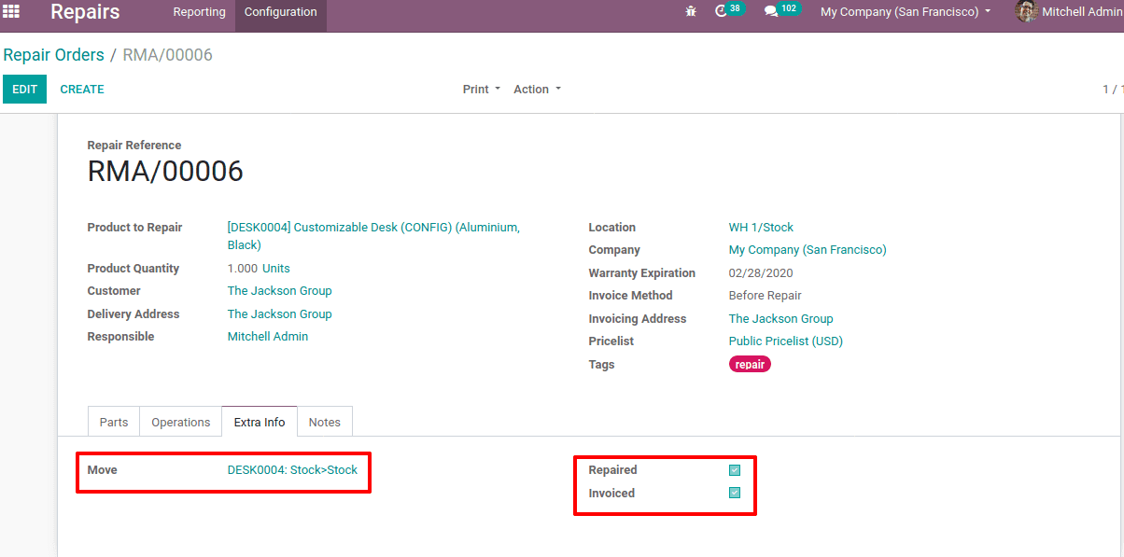The height and width of the screenshot is (557, 1124).
Task: Open the Customizable Desk product link
Action: pyautogui.click(x=373, y=236)
